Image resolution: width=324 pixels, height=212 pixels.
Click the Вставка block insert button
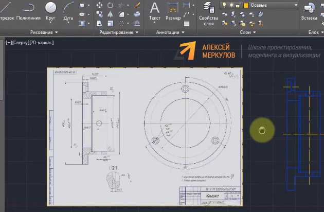point(309,11)
